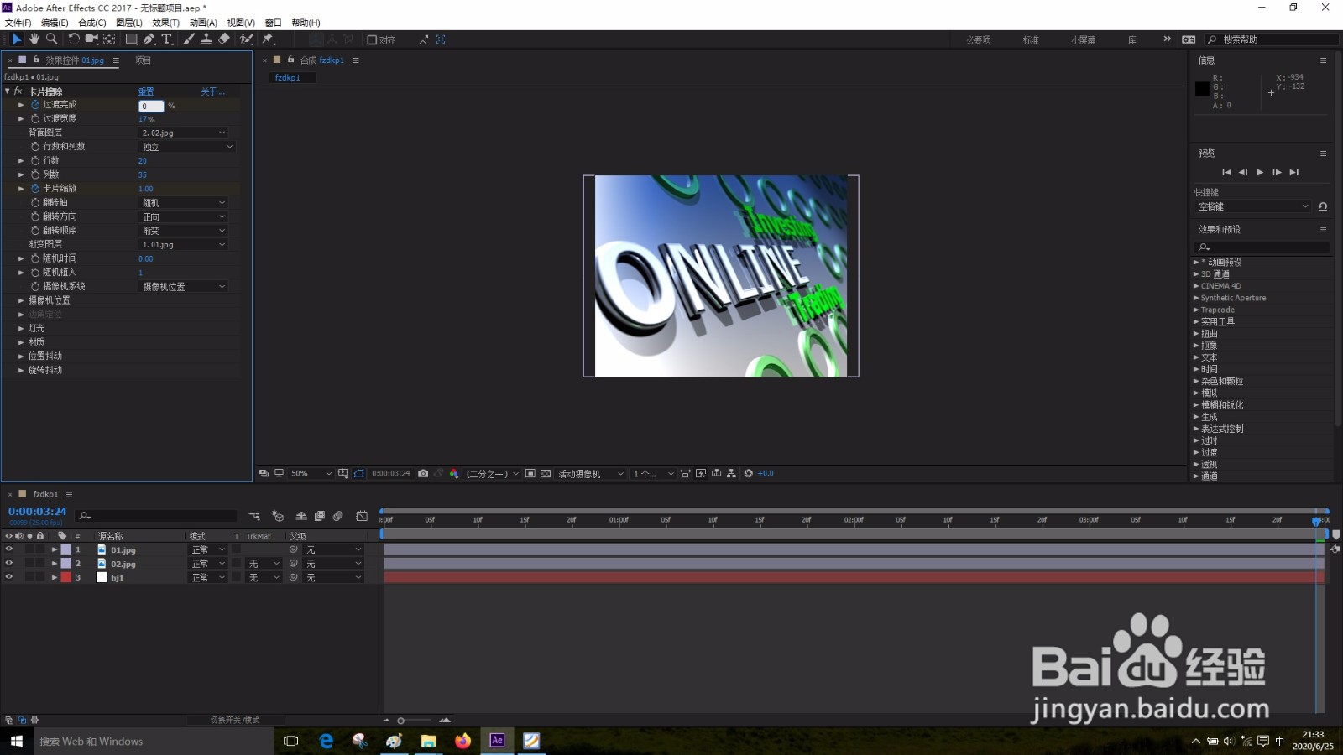Toggle frame blending icon in timeline
This screenshot has width=1343, height=755.
320,516
